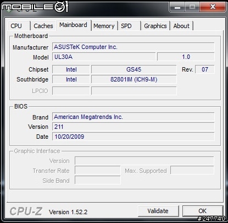The width and height of the screenshot is (228, 223).
Task: Click the Southbridge label
Action: pyautogui.click(x=32, y=79)
